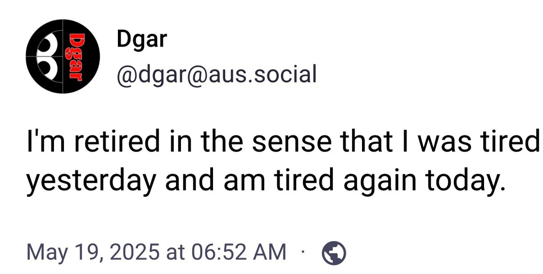This screenshot has width=543, height=274.
Task: Click the word "yesterday" in the post
Action: click(90, 182)
